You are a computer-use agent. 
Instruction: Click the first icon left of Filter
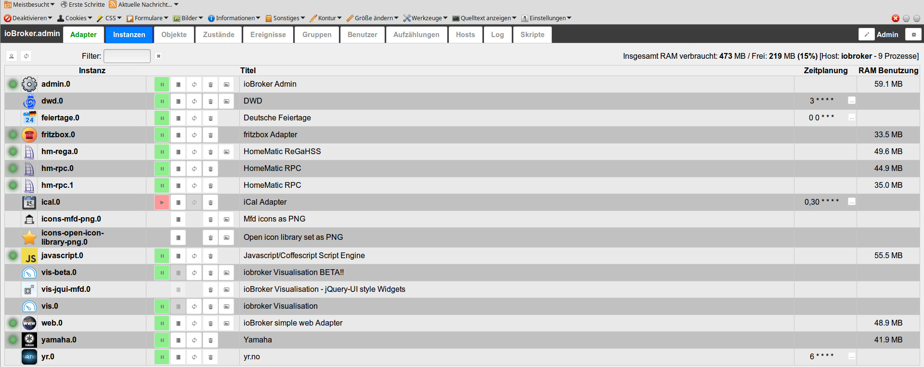12,56
